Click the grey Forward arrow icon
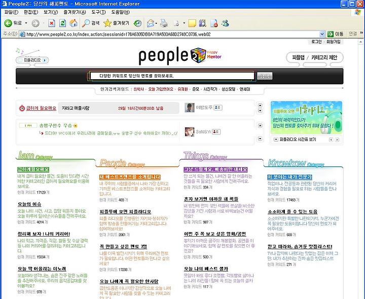 pyautogui.click(x=35, y=23)
